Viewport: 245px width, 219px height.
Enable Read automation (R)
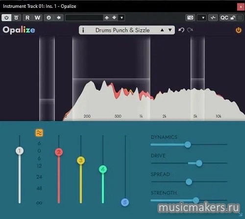point(27,18)
